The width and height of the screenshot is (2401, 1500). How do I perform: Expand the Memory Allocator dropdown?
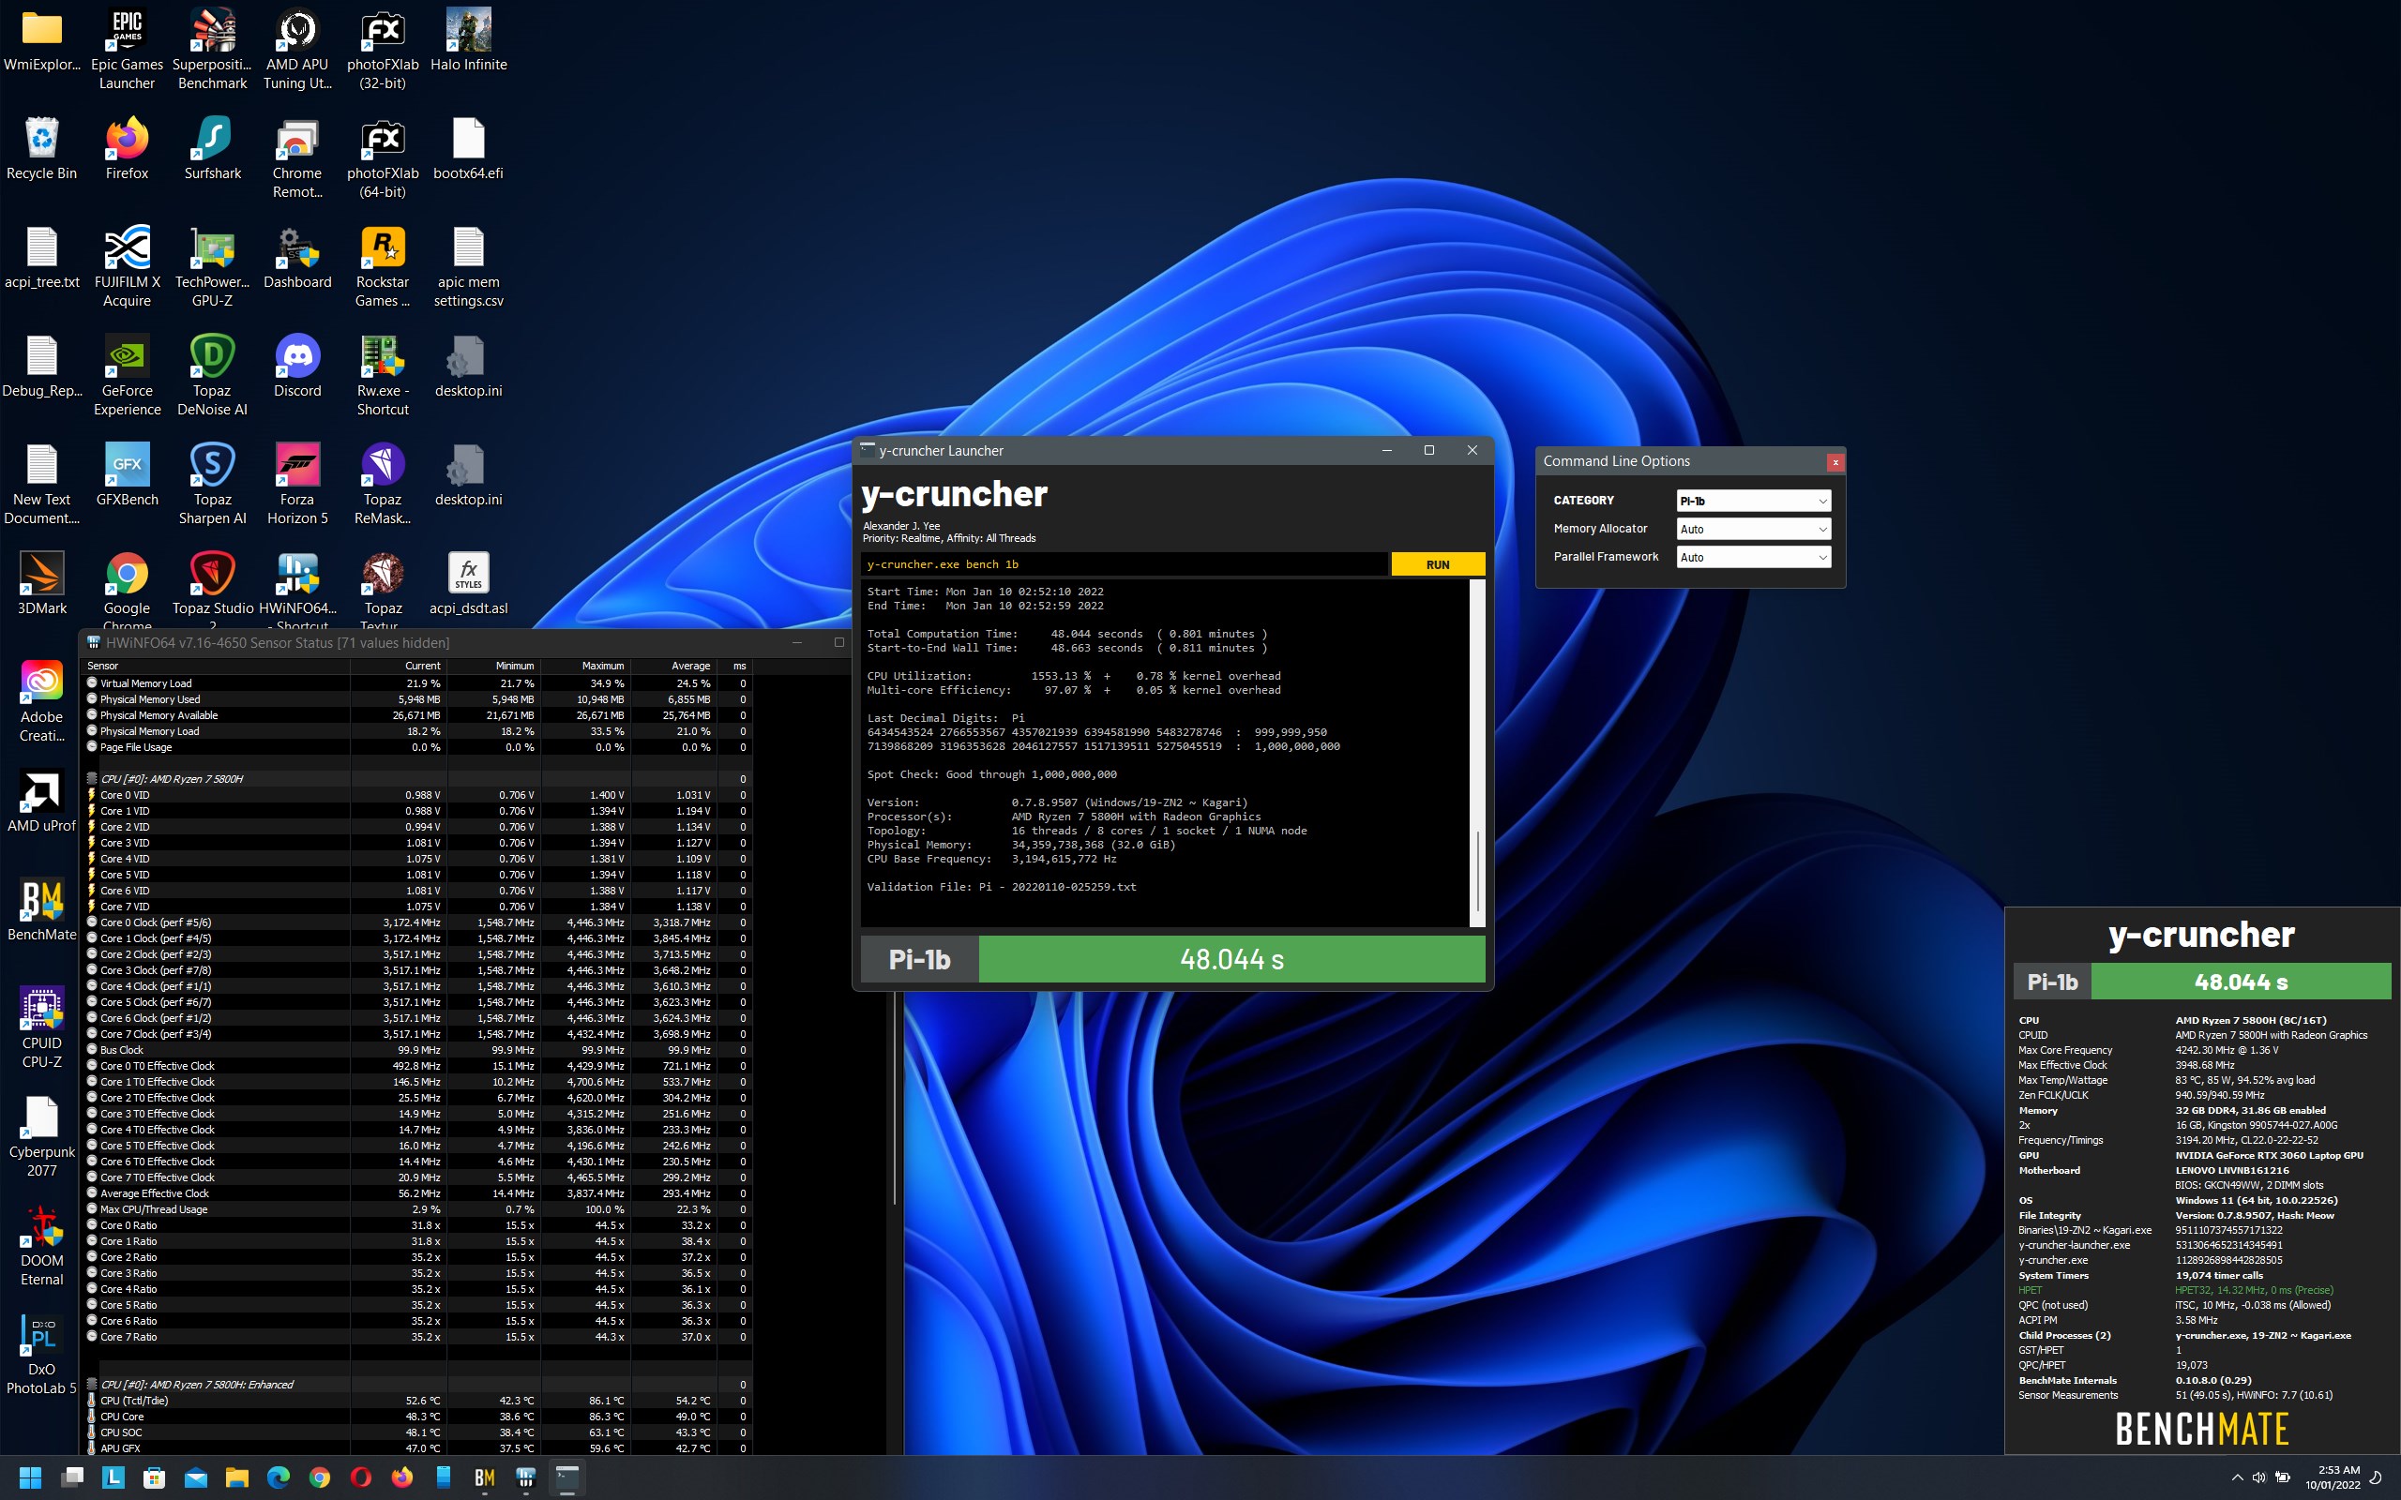(x=1752, y=529)
